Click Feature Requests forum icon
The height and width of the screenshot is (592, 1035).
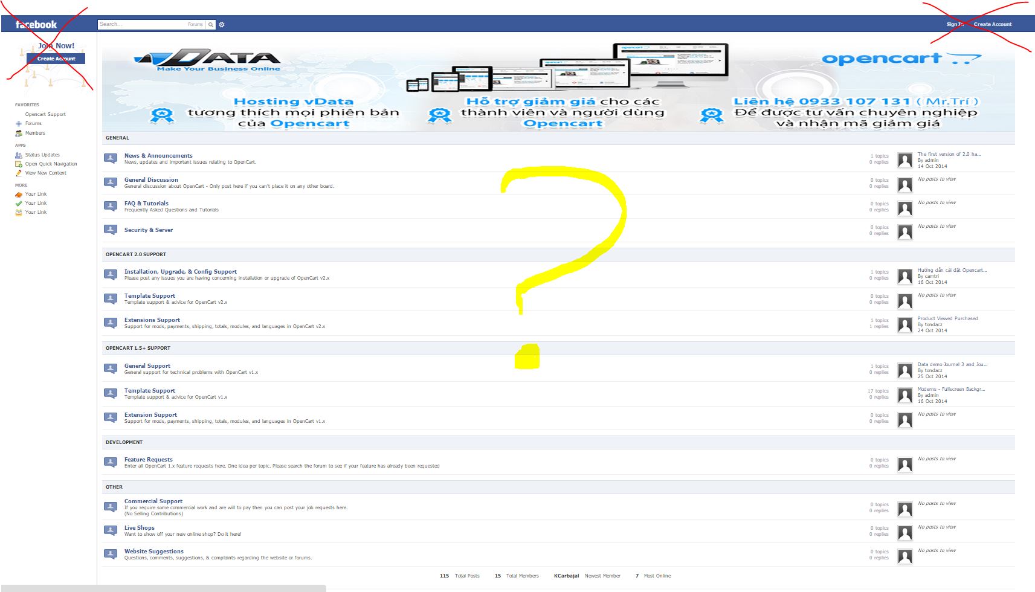pyautogui.click(x=111, y=462)
